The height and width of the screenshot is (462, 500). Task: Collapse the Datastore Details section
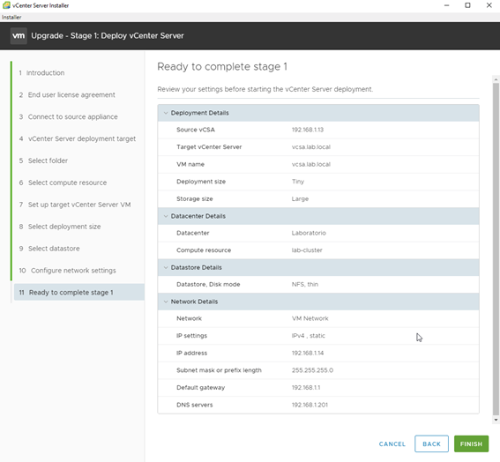[166, 267]
